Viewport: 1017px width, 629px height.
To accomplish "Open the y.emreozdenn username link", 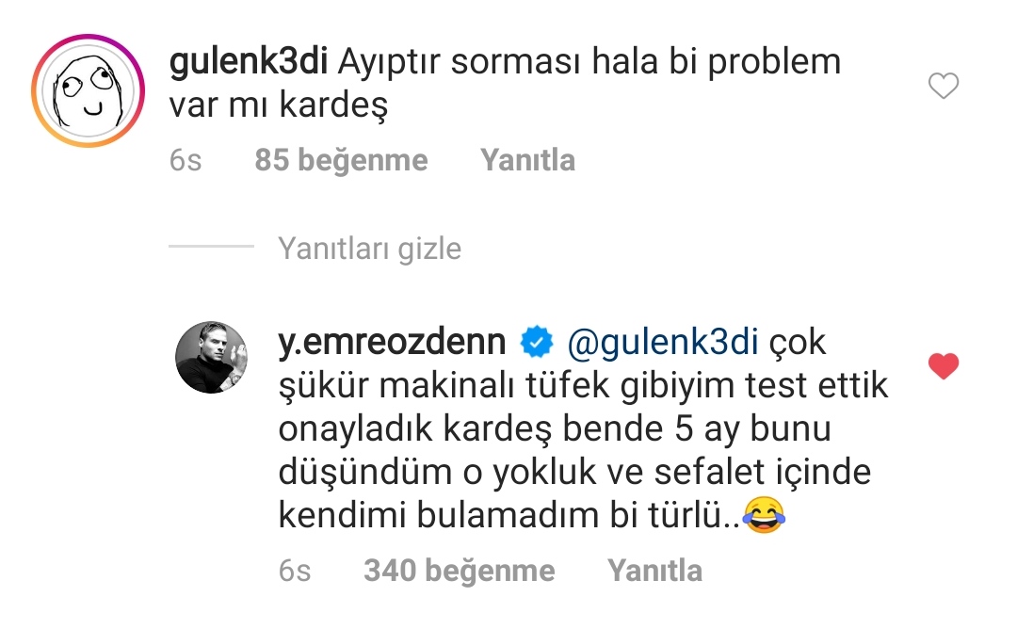I will coord(392,343).
